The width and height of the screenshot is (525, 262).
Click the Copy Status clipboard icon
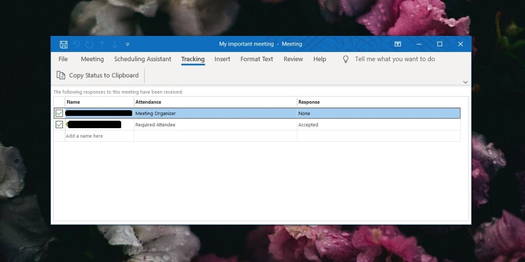[x=61, y=75]
